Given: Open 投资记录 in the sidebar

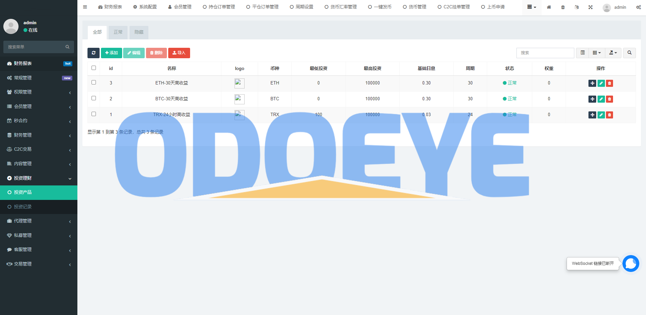Looking at the screenshot, I should tap(39, 207).
